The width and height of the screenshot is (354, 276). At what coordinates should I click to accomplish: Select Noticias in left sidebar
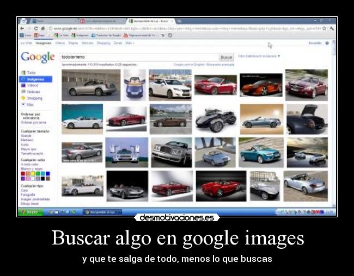tap(30, 92)
